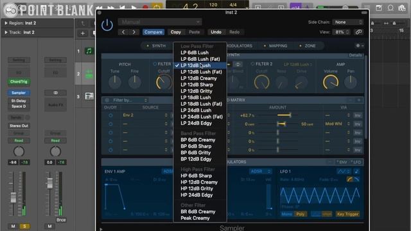Open the Sampler settings gear menu
The image size is (411, 231).
[360, 46]
